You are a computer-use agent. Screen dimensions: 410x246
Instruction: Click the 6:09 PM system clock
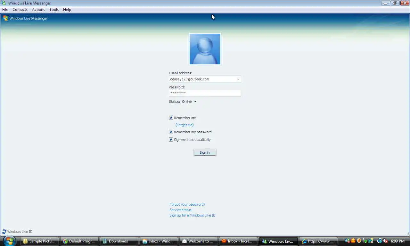[398, 241]
